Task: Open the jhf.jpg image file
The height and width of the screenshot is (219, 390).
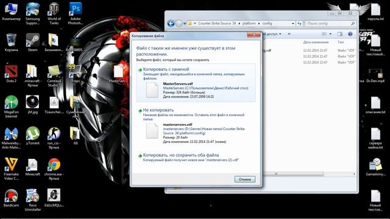Action: click(32, 105)
